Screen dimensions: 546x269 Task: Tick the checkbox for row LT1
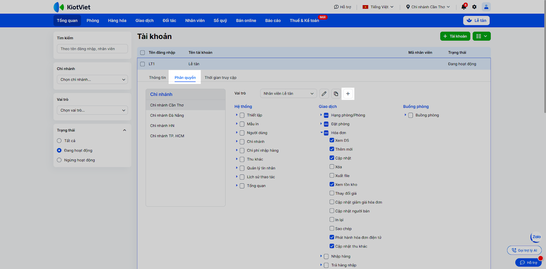[x=143, y=64]
